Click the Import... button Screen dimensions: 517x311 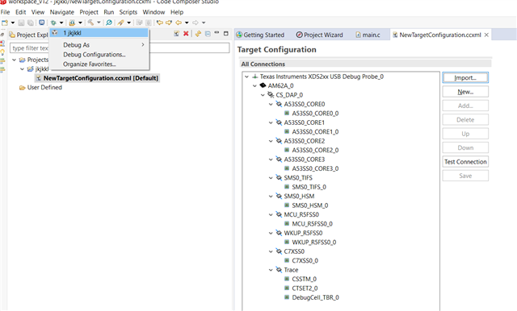coord(465,77)
